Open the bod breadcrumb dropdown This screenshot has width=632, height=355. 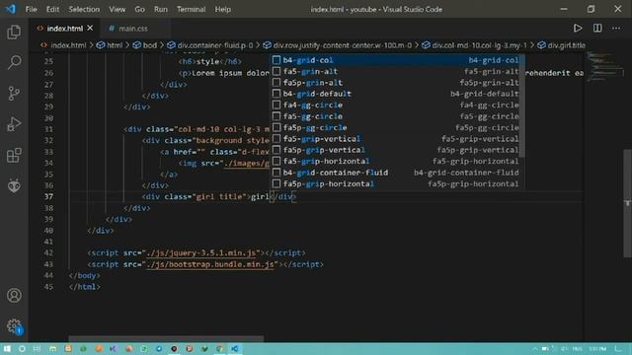(x=145, y=45)
